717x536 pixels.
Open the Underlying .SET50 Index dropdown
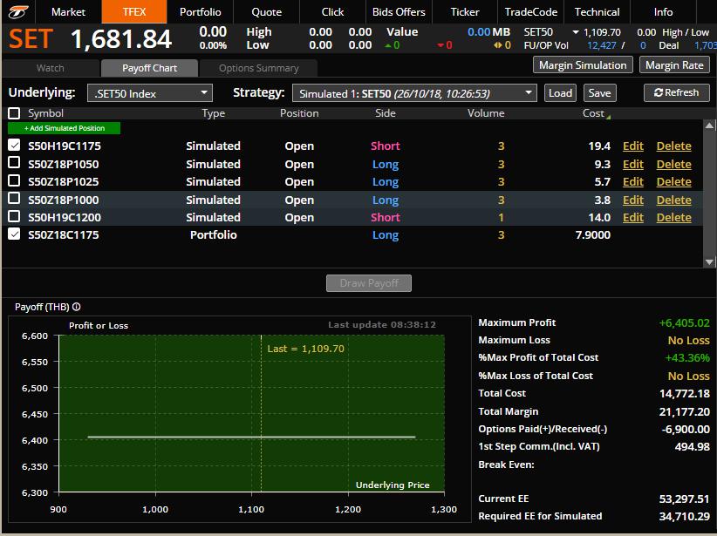point(150,93)
